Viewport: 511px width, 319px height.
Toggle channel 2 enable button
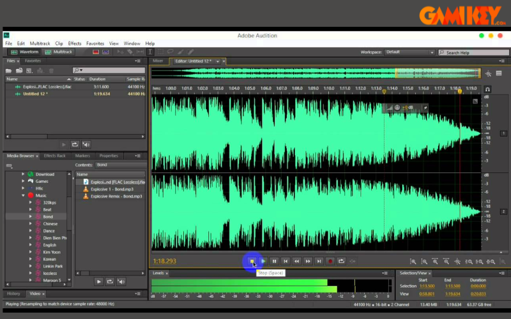503,212
